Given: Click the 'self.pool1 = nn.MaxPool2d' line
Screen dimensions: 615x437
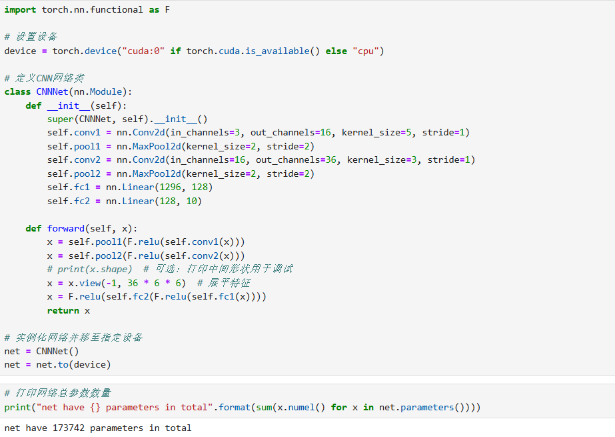Looking at the screenshot, I should pos(181,147).
